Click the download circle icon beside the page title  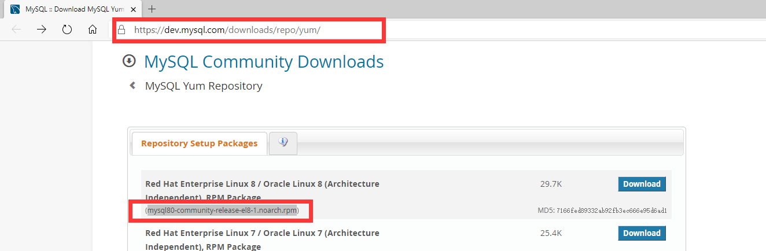pyautogui.click(x=130, y=61)
